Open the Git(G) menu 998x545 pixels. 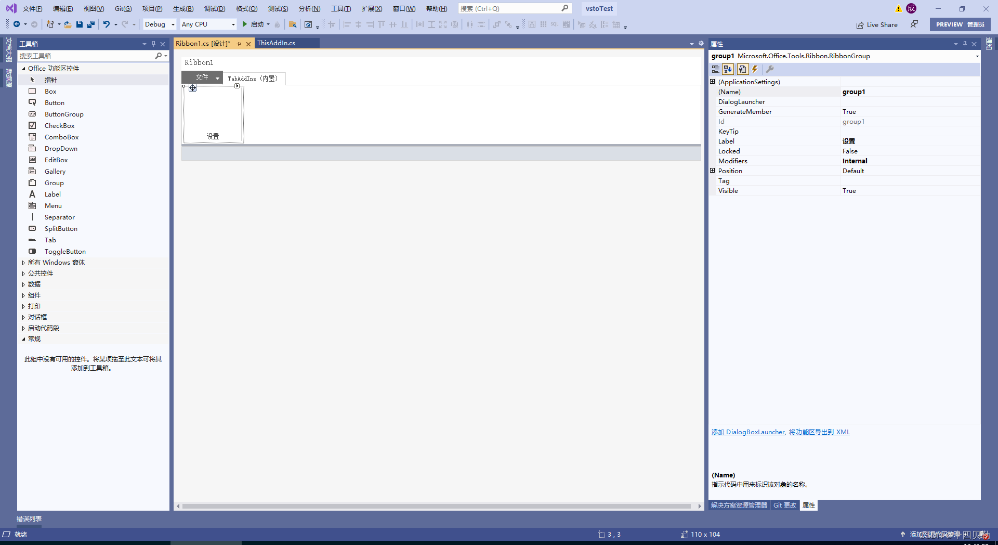coord(123,9)
